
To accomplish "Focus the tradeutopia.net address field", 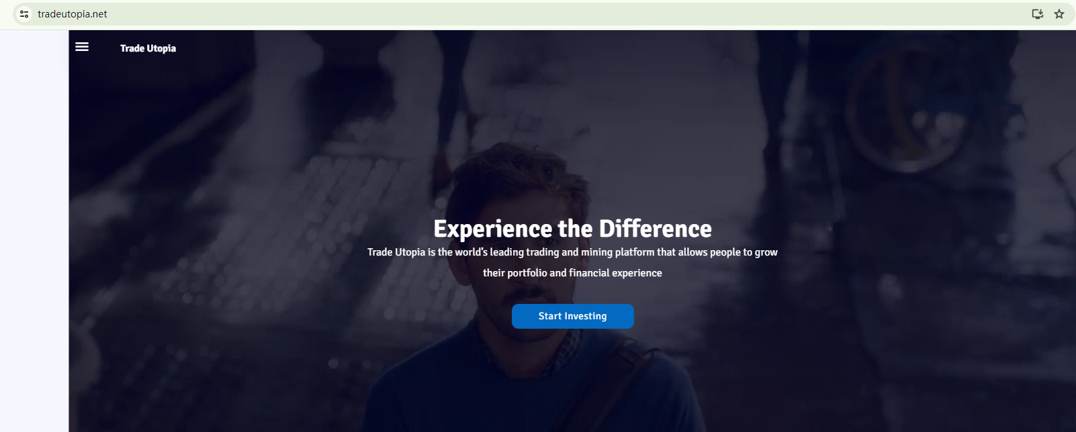I will pyautogui.click(x=73, y=14).
